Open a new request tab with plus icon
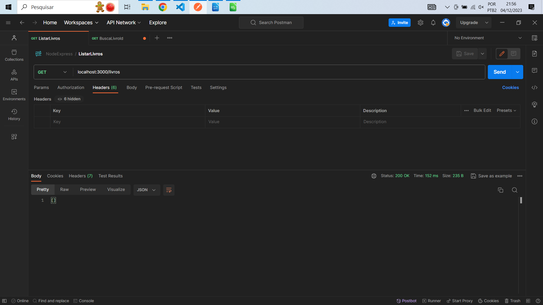 (x=157, y=38)
